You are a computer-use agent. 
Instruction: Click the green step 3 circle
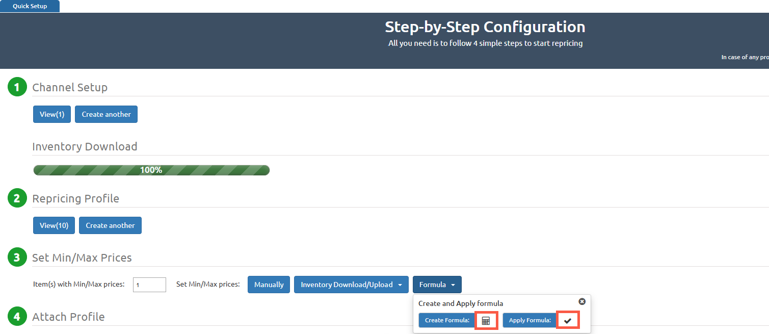click(x=17, y=258)
